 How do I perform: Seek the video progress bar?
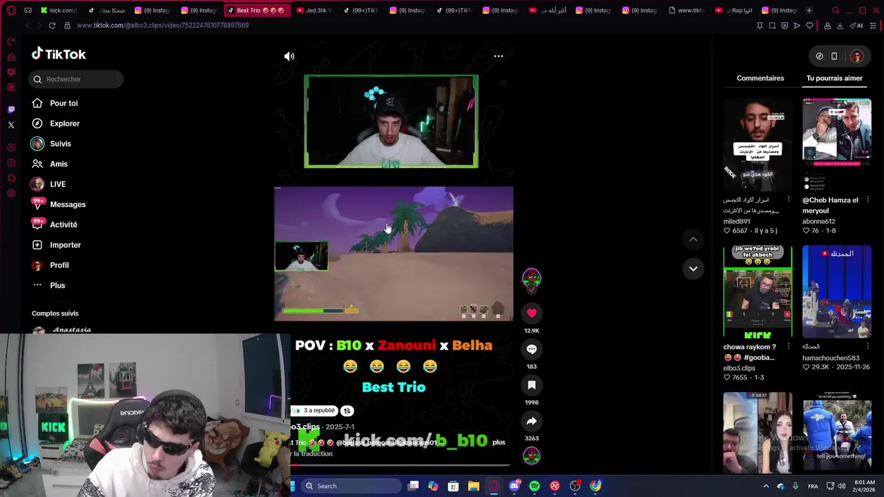[x=401, y=465]
